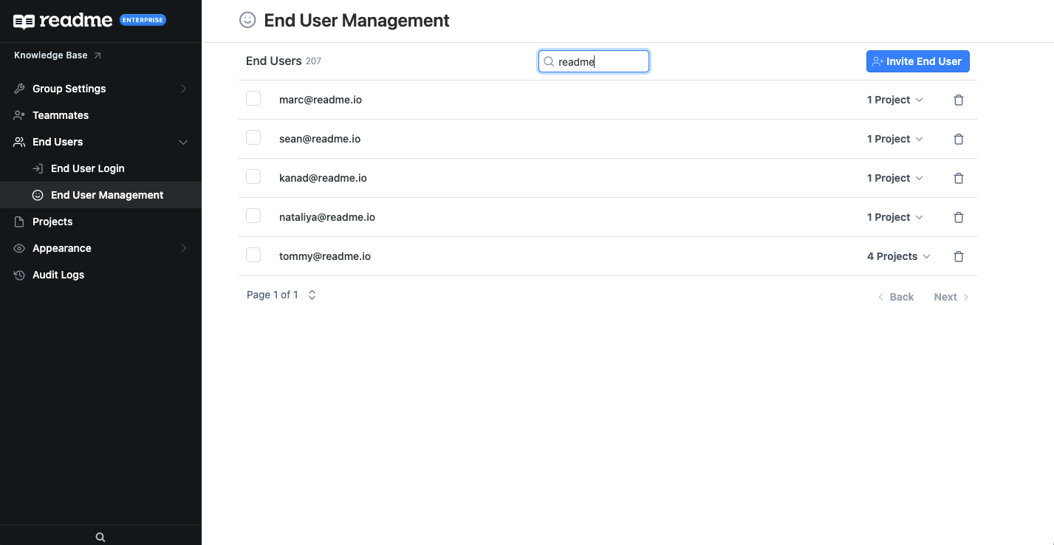Click the Next pagination button
The height and width of the screenshot is (545, 1054).
point(952,297)
